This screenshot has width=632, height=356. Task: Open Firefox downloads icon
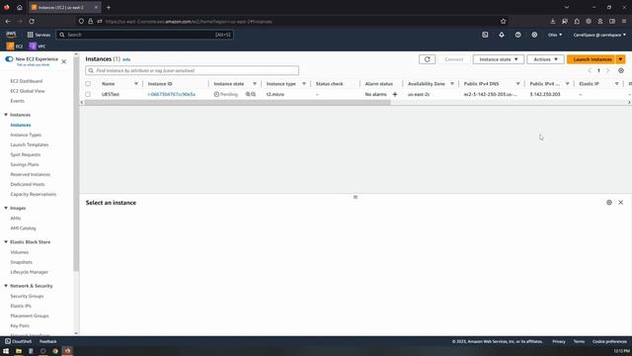click(553, 21)
